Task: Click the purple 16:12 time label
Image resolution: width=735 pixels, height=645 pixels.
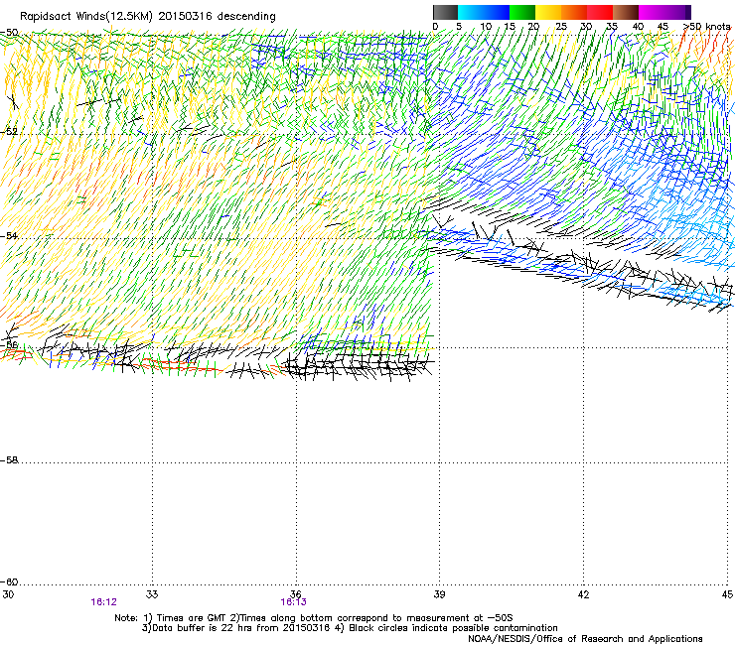Action: point(103,602)
